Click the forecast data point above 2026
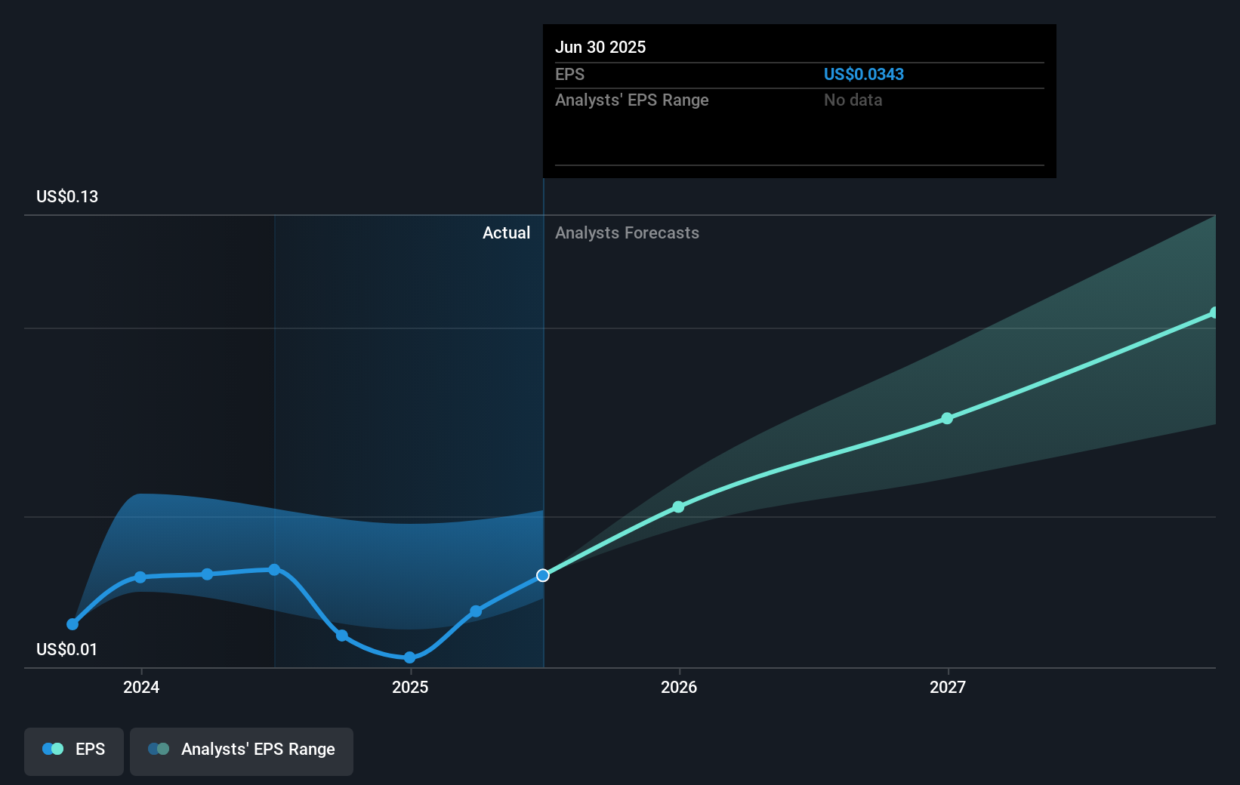The image size is (1240, 785). pos(678,507)
